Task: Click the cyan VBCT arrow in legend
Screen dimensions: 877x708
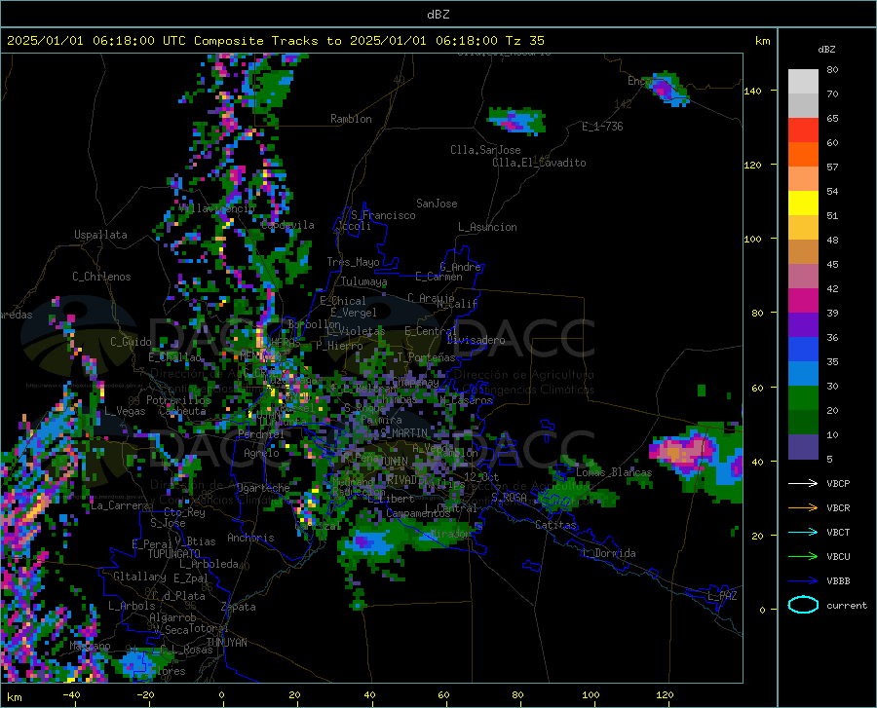Action: [803, 532]
